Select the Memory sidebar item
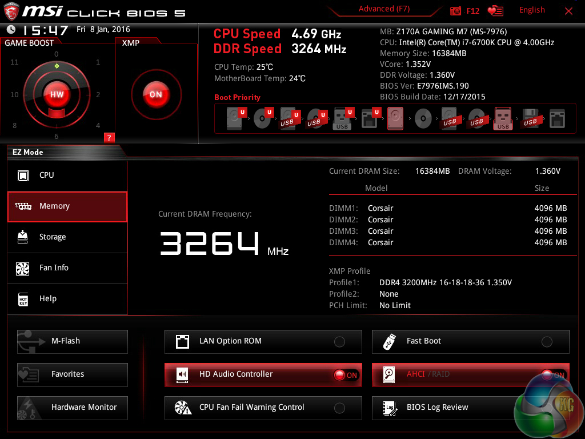 pyautogui.click(x=67, y=206)
